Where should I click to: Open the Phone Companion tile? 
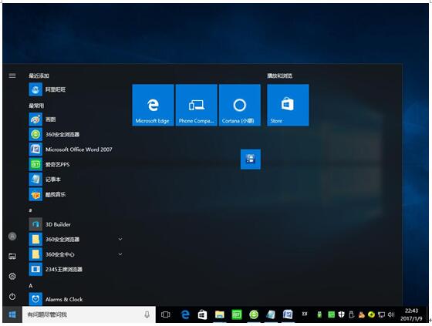[196, 105]
